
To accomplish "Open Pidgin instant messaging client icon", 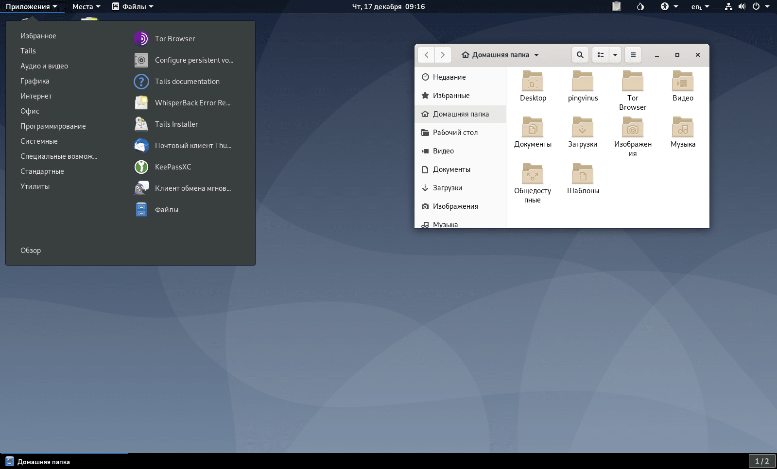I will 141,188.
